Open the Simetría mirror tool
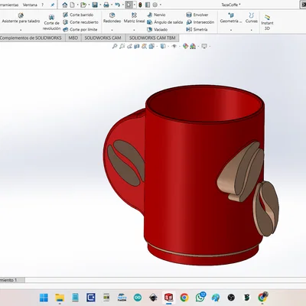This screenshot has height=306, width=306. click(197, 30)
